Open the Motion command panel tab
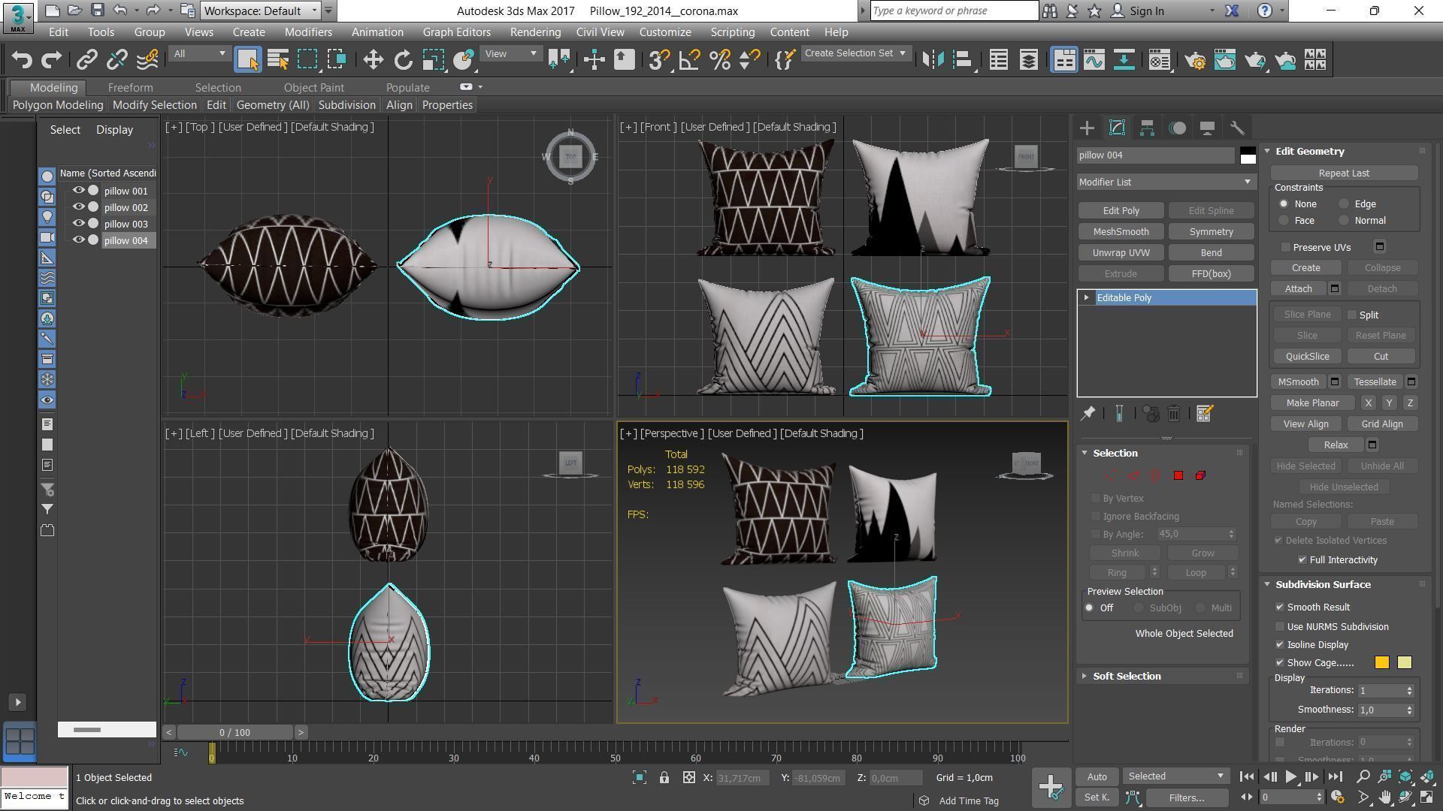 point(1178,128)
